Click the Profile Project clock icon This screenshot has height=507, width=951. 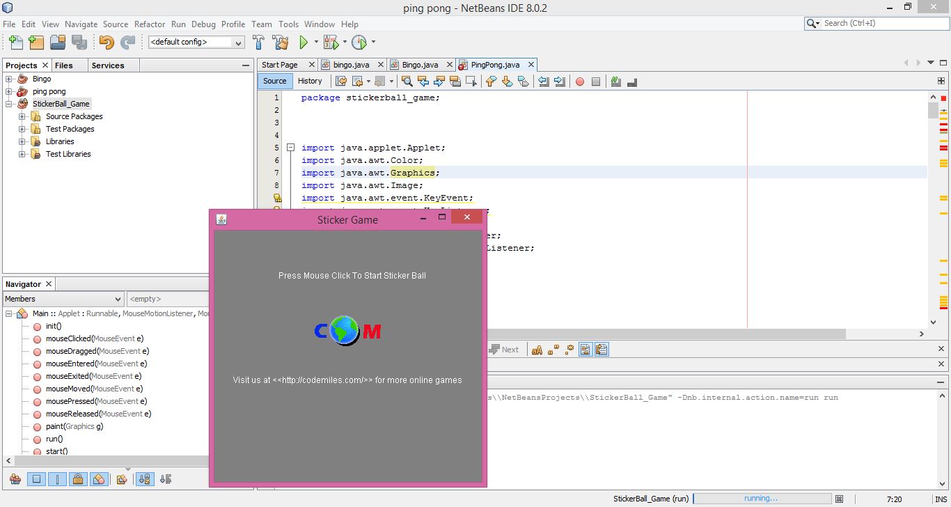(359, 42)
